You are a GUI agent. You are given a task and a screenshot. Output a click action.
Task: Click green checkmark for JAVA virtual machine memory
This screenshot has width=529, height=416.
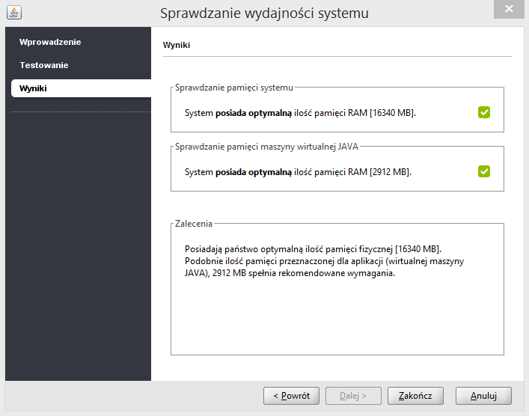484,171
